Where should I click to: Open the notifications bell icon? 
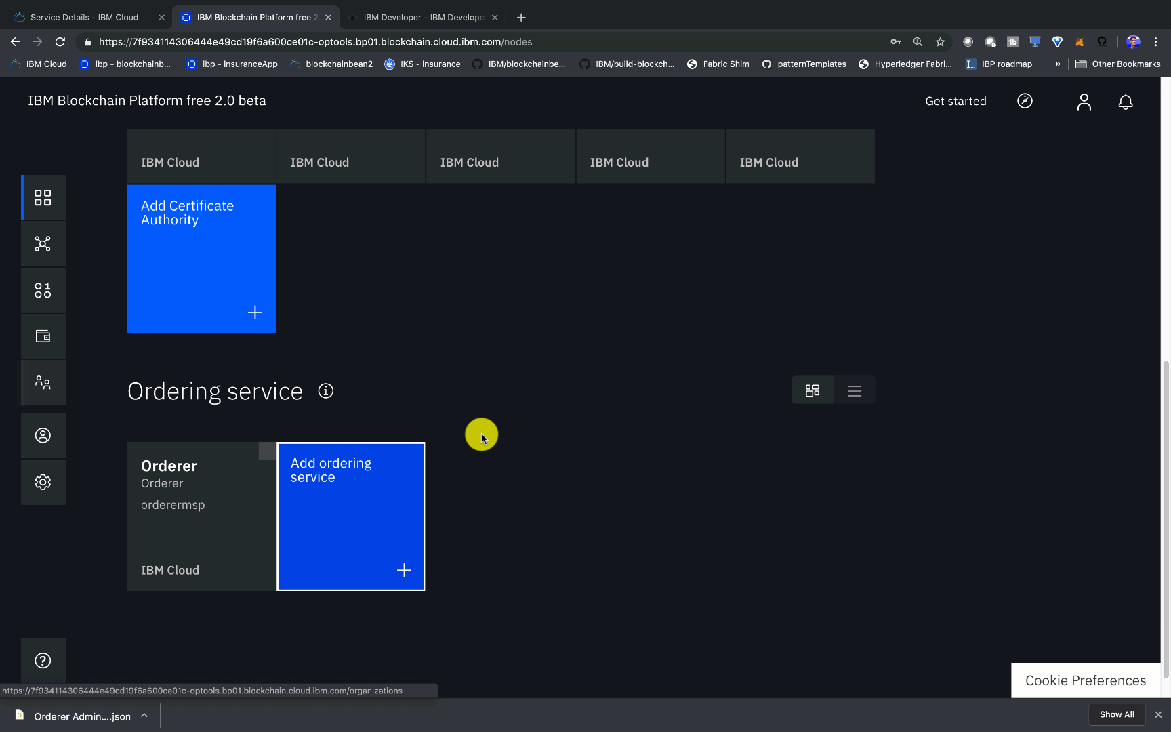tap(1125, 102)
